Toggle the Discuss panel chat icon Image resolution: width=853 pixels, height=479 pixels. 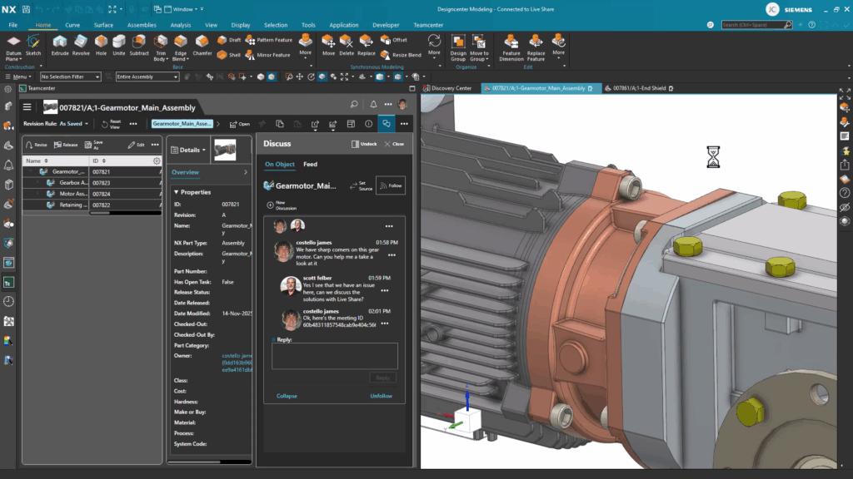click(x=386, y=124)
